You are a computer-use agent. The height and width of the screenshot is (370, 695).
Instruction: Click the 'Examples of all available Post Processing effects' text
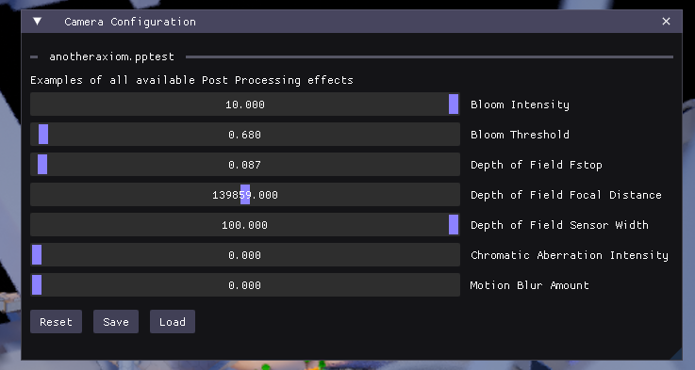[191, 80]
